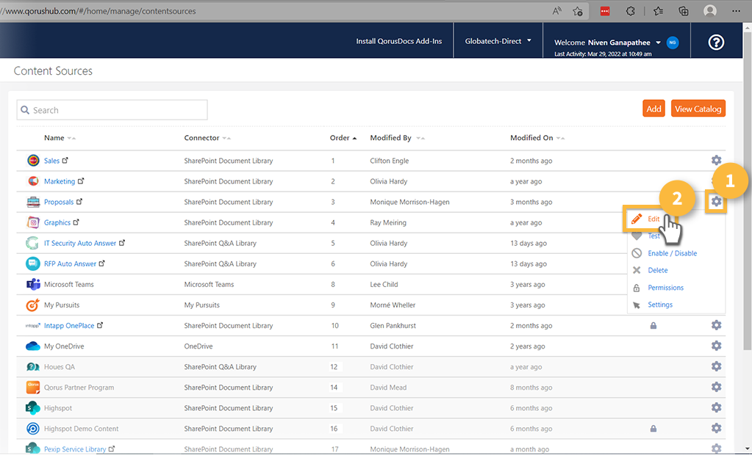Open gear menu for Highspot Demo Content

(x=716, y=428)
